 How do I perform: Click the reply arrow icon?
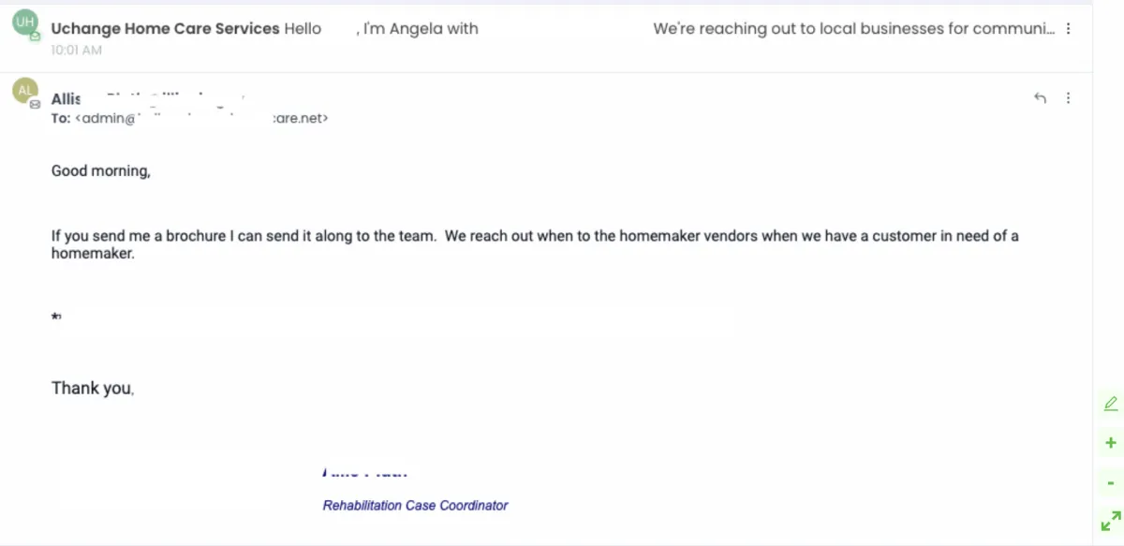coord(1040,98)
